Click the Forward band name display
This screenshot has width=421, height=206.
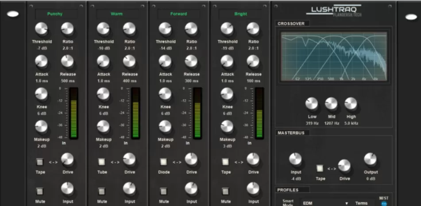(179, 14)
